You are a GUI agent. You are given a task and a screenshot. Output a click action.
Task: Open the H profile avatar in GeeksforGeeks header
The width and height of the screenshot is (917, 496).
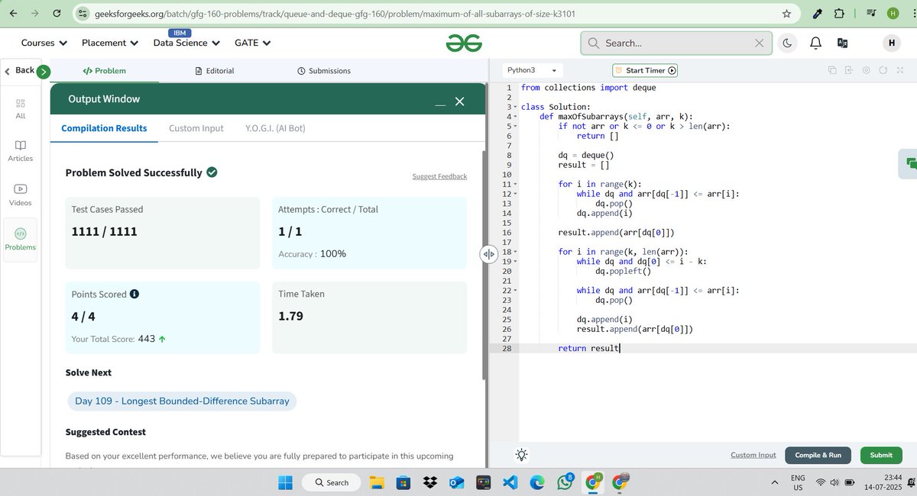pyautogui.click(x=891, y=43)
